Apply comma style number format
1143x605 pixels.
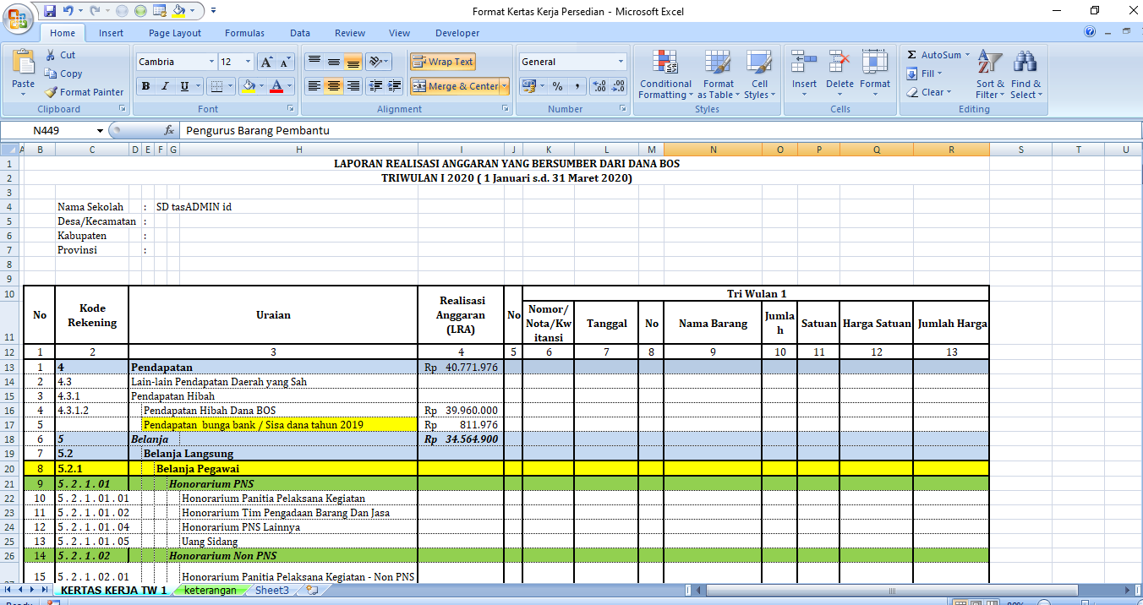577,86
